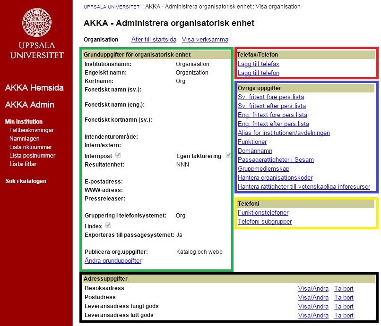Open the Funktioner link
Image resolution: width=381 pixels, height=326 pixels.
(x=252, y=142)
